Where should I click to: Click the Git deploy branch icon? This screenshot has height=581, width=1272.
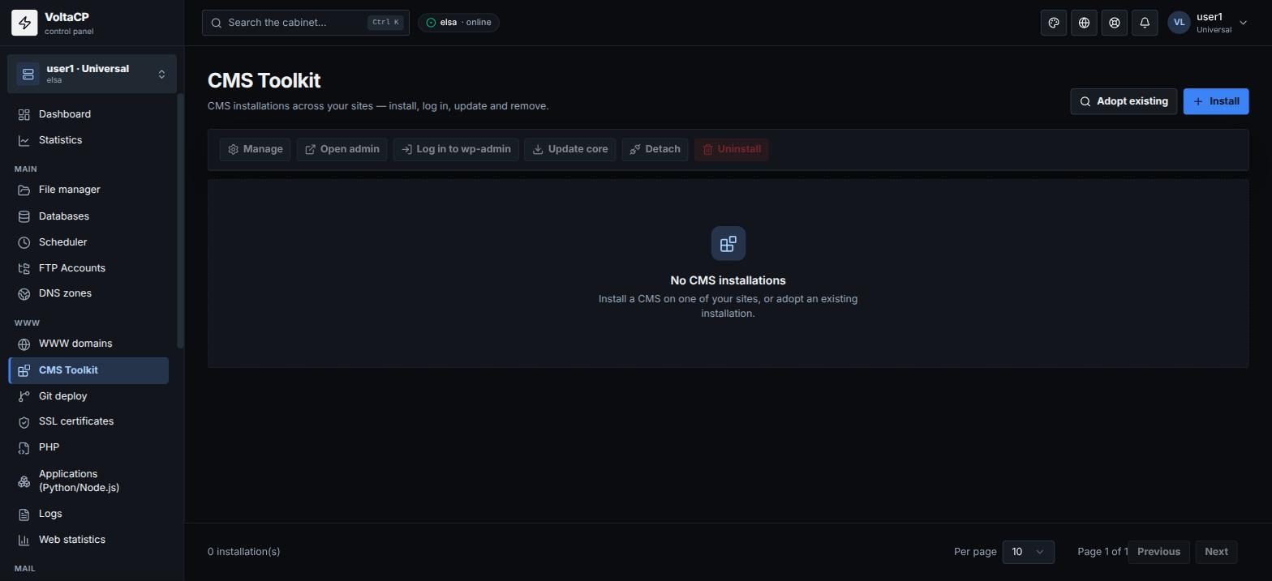pos(24,396)
